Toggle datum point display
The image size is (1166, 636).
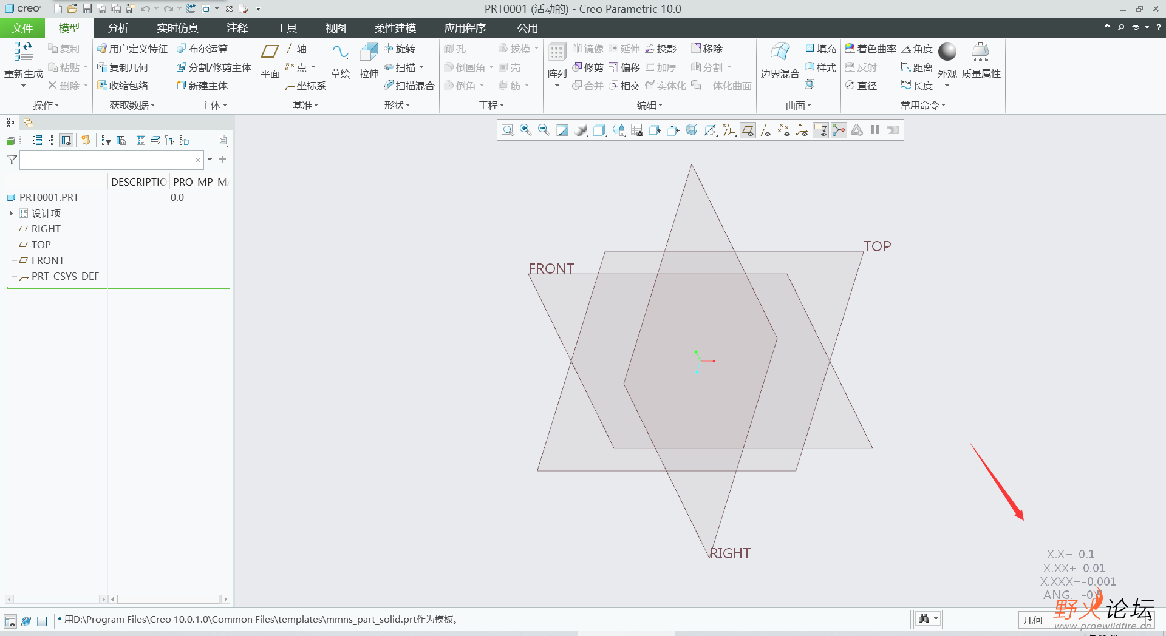(x=784, y=130)
